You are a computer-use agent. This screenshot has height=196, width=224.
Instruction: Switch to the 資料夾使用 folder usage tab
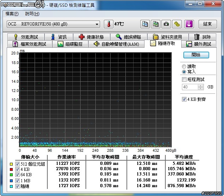pyautogui.click(x=168, y=37)
